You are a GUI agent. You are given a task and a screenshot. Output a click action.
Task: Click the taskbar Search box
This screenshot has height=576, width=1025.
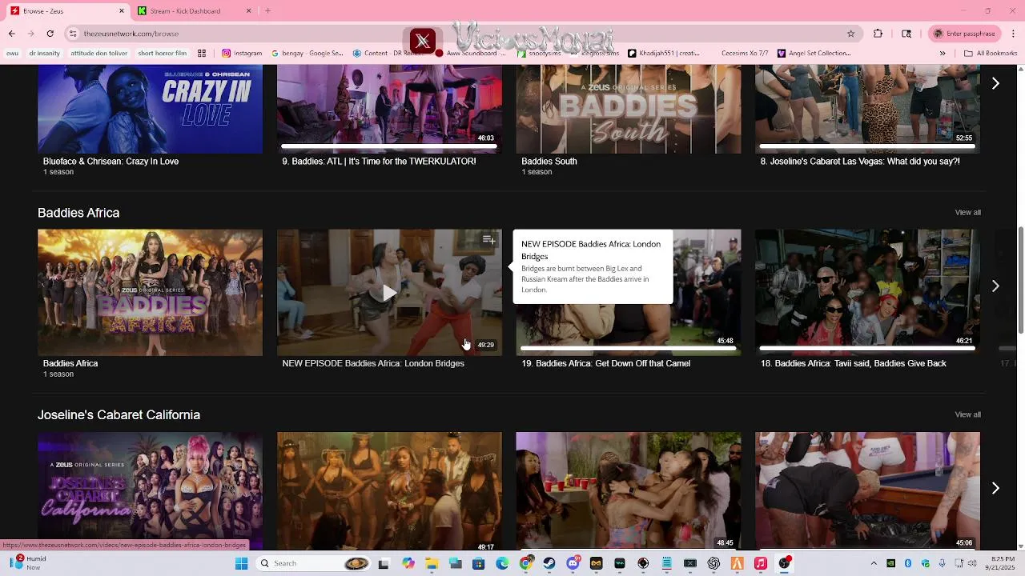coord(313,563)
